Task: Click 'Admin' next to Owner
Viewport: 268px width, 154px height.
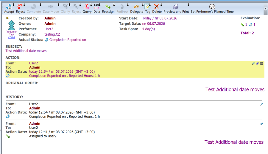Action: click(x=50, y=23)
